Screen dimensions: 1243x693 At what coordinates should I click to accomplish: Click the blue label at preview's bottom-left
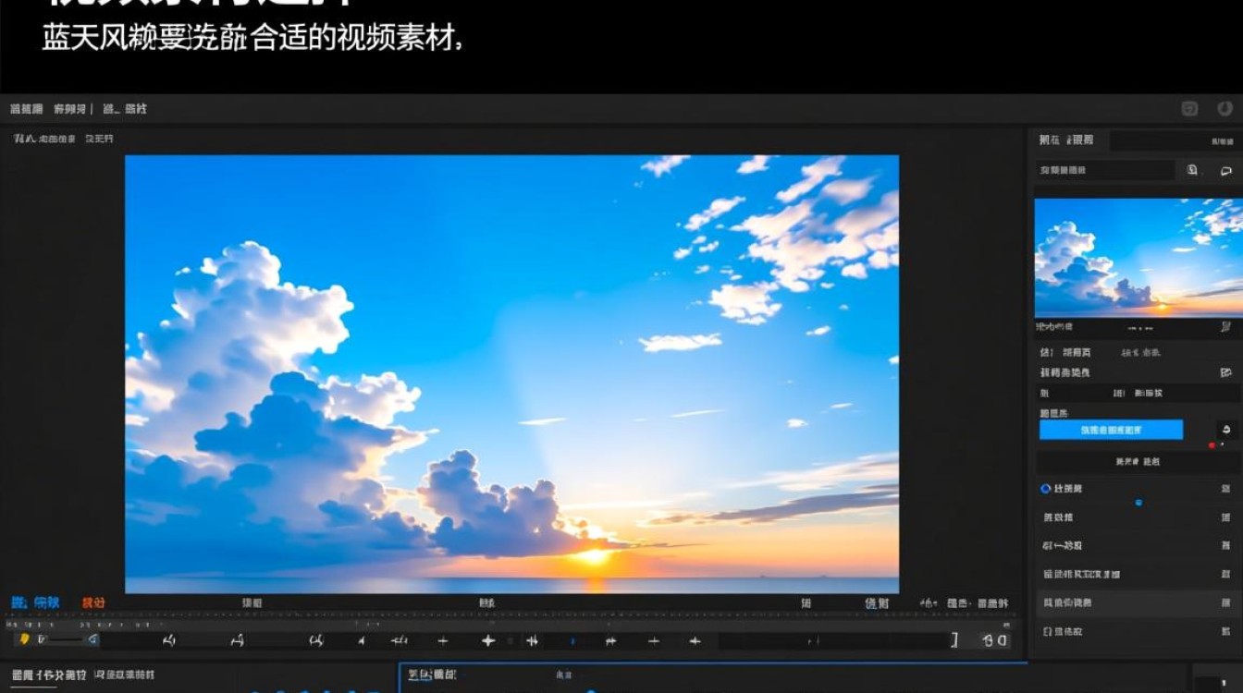point(35,602)
